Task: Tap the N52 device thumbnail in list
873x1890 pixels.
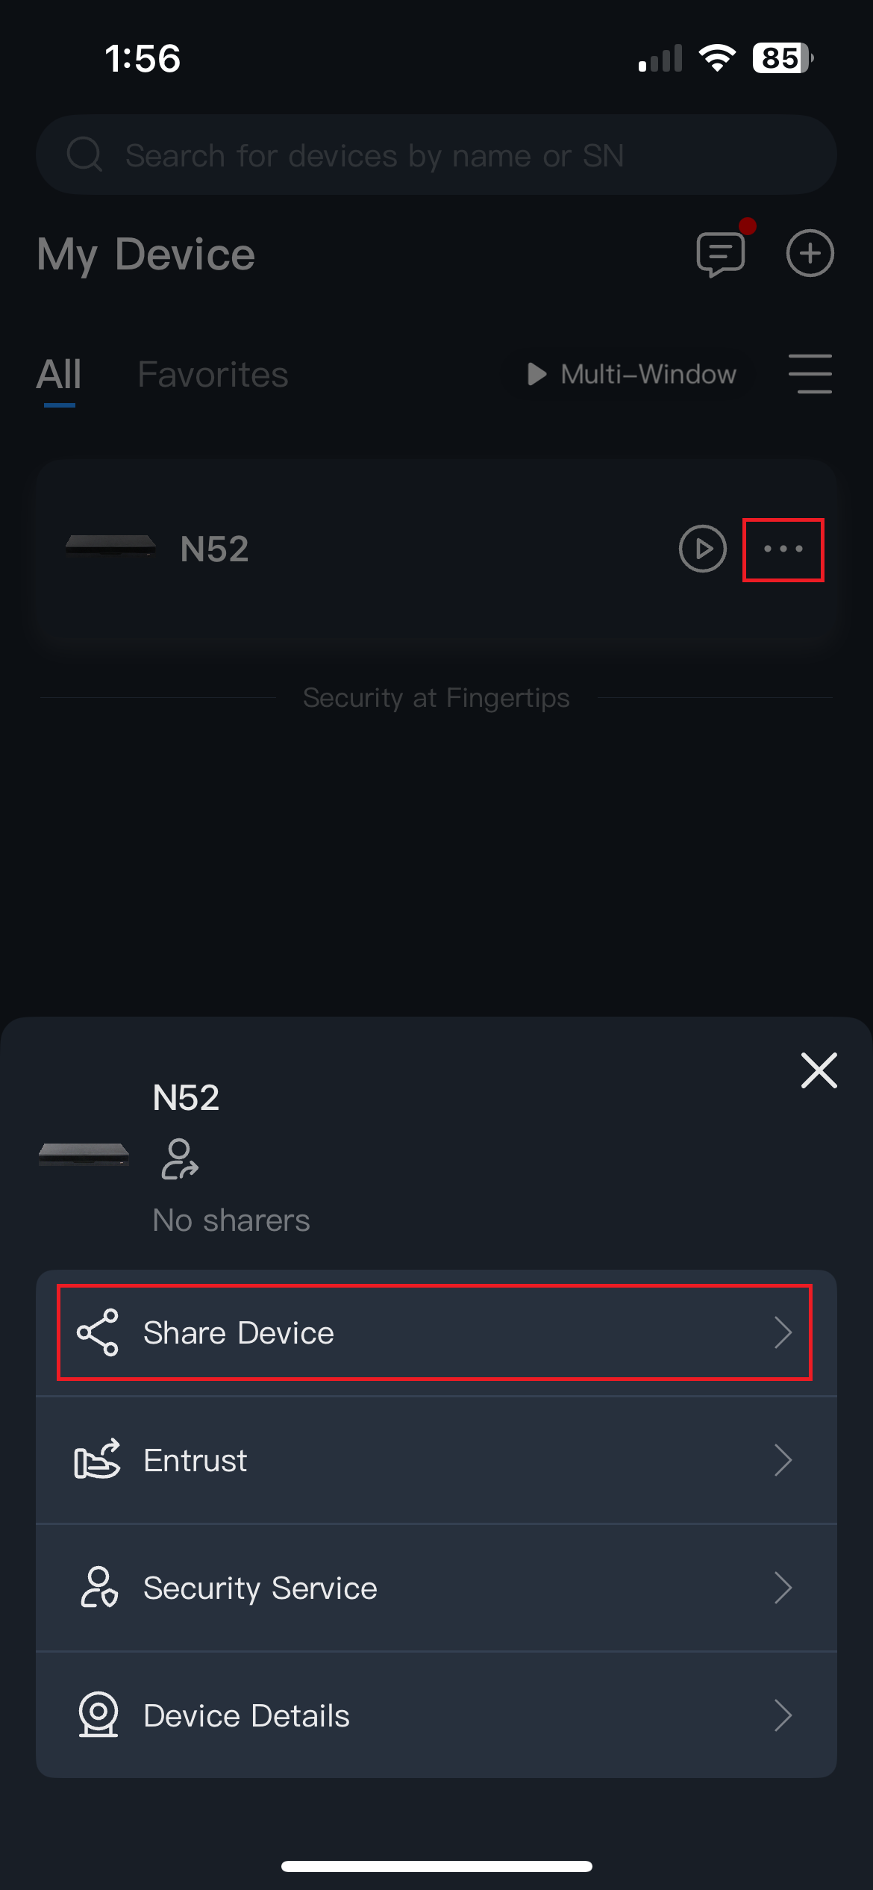Action: (110, 546)
